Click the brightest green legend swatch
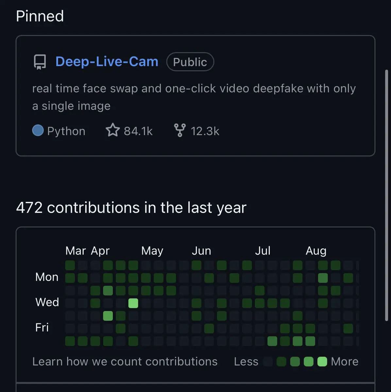 322,362
